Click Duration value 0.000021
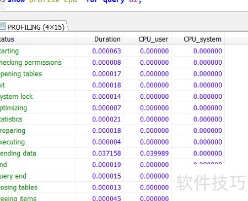This screenshot has height=201, width=248. [106, 119]
